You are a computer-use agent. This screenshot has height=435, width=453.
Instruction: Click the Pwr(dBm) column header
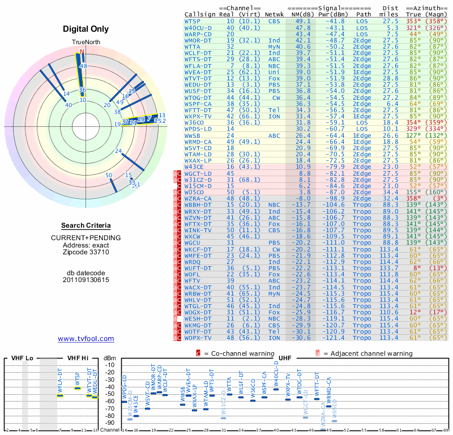(333, 15)
